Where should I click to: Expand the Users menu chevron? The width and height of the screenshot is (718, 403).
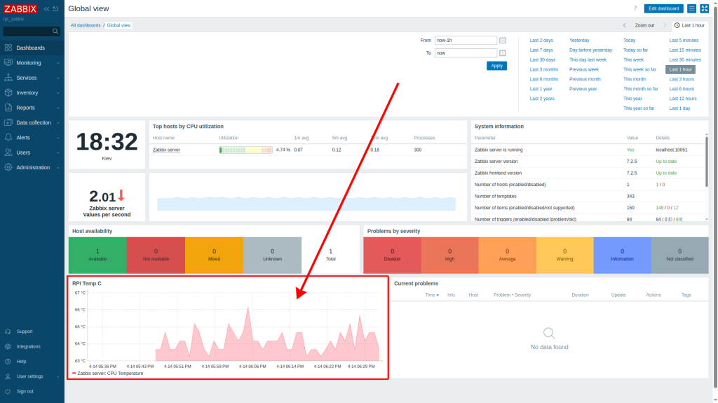(x=58, y=153)
